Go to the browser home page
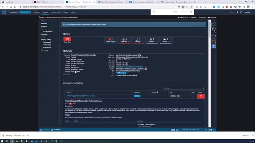This screenshot has width=255, height=143. coord(15,7)
